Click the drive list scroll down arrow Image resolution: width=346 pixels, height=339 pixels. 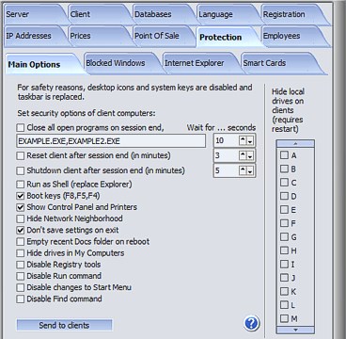(x=295, y=330)
